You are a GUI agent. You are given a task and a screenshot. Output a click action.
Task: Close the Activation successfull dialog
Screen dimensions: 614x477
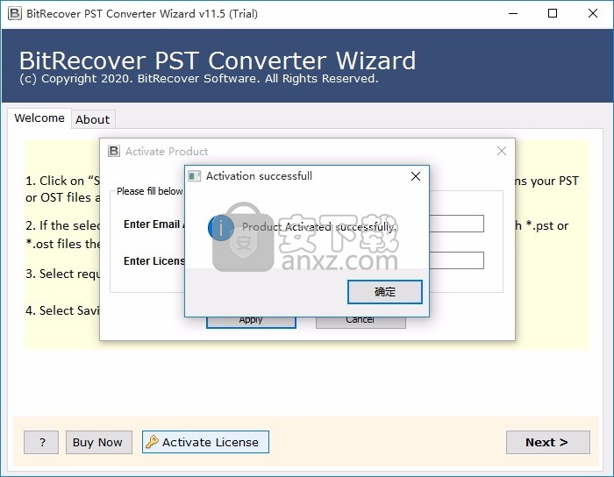coord(416,176)
